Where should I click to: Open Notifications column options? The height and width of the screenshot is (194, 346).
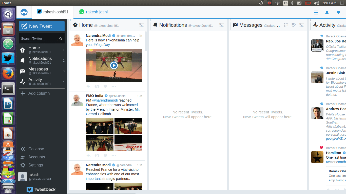click(x=222, y=25)
